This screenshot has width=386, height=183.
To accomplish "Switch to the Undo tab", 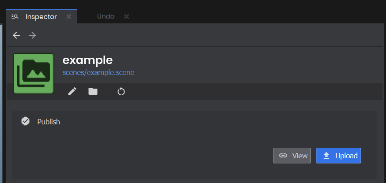I will pos(106,16).
